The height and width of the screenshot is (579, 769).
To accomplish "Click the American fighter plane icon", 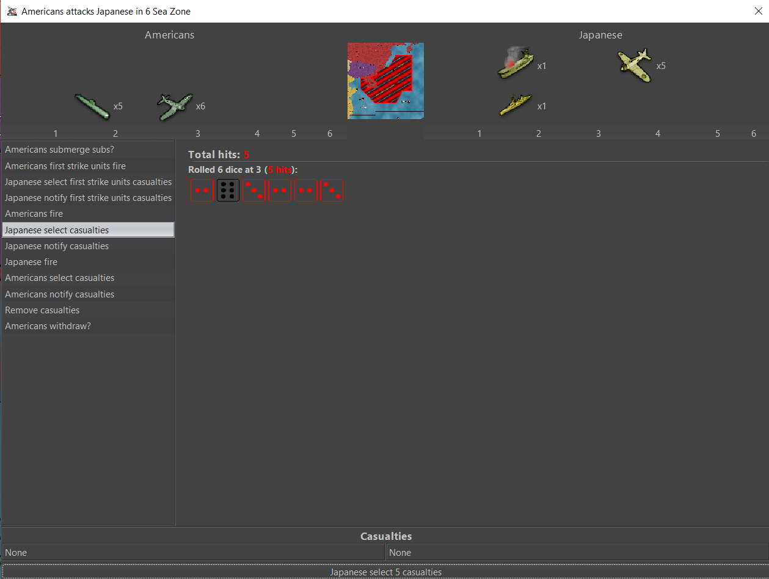I will coord(175,106).
